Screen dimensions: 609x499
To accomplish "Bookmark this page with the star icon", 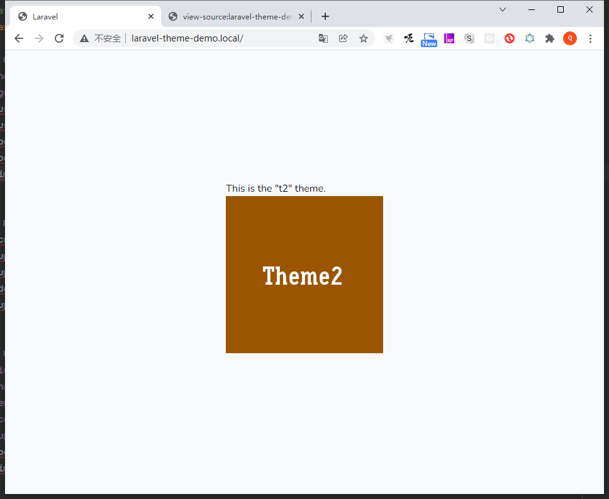I will coord(364,38).
